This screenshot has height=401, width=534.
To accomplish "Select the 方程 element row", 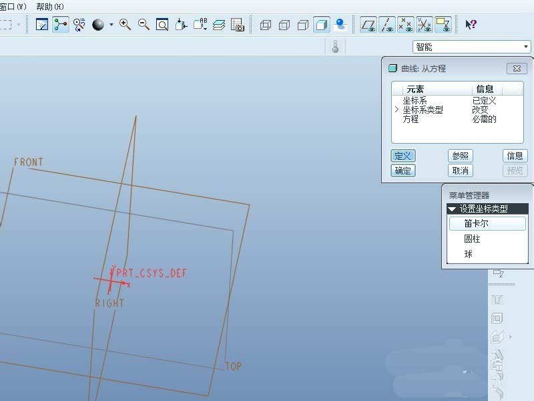I will tap(457, 119).
